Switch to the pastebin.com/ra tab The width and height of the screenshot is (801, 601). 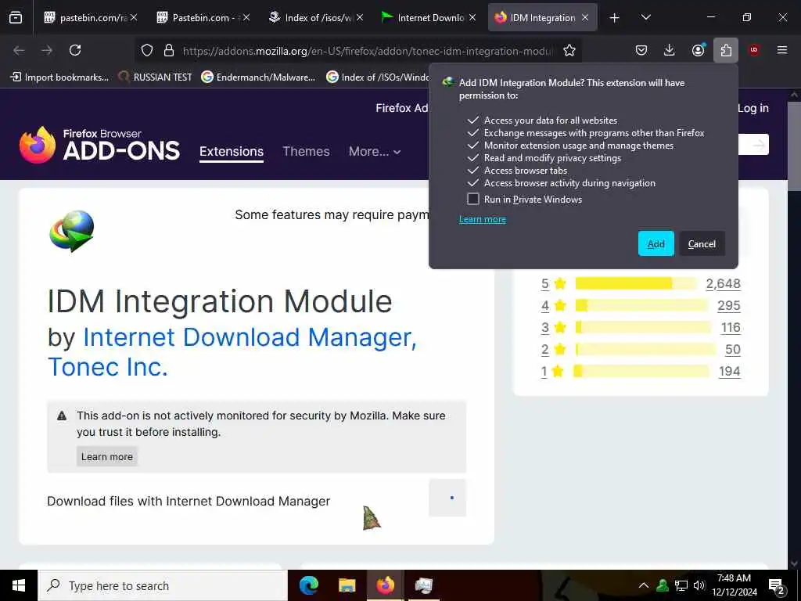[91, 17]
